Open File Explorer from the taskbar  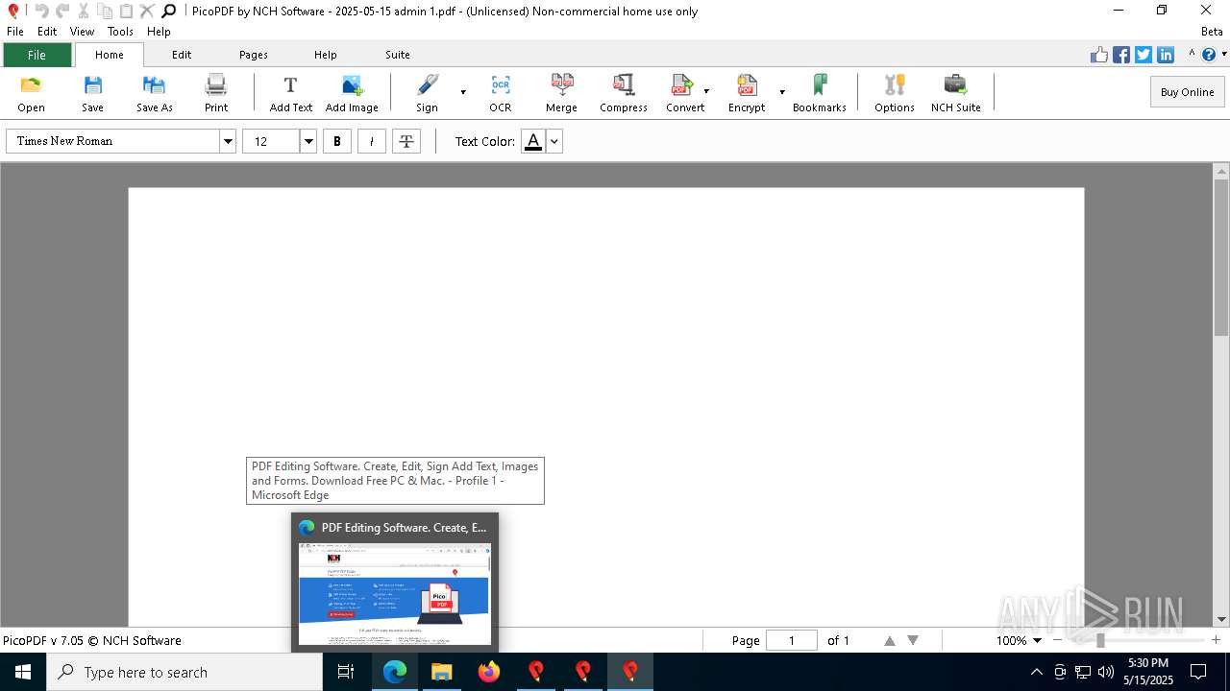coord(442,672)
